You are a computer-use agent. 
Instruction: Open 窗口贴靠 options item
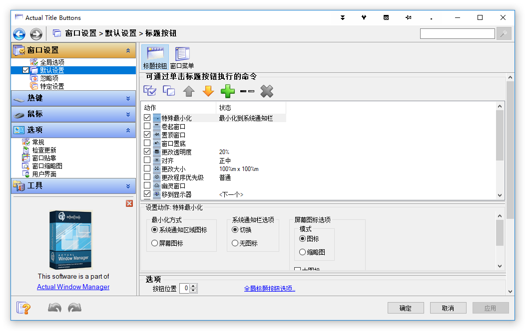pyautogui.click(x=44, y=158)
